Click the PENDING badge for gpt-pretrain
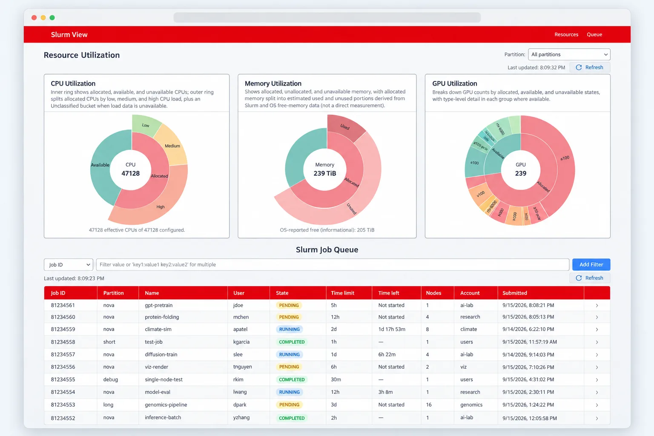The height and width of the screenshot is (436, 654). 289,305
